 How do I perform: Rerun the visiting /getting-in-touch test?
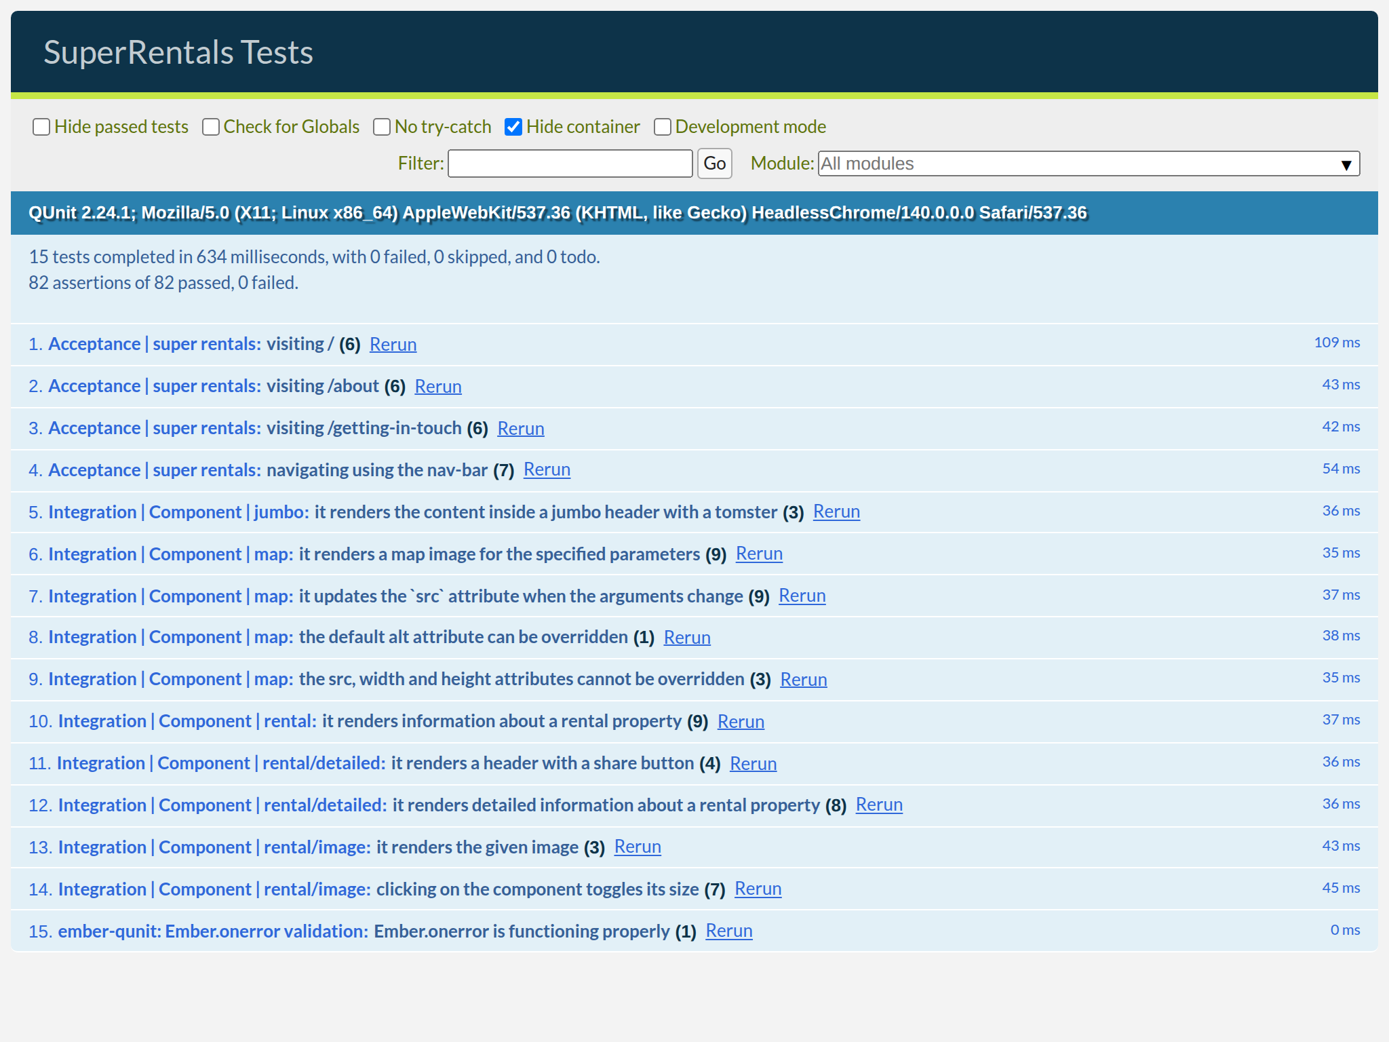521,428
